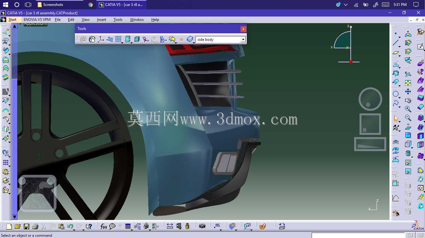Open the Start menu in CATIA

point(12,20)
